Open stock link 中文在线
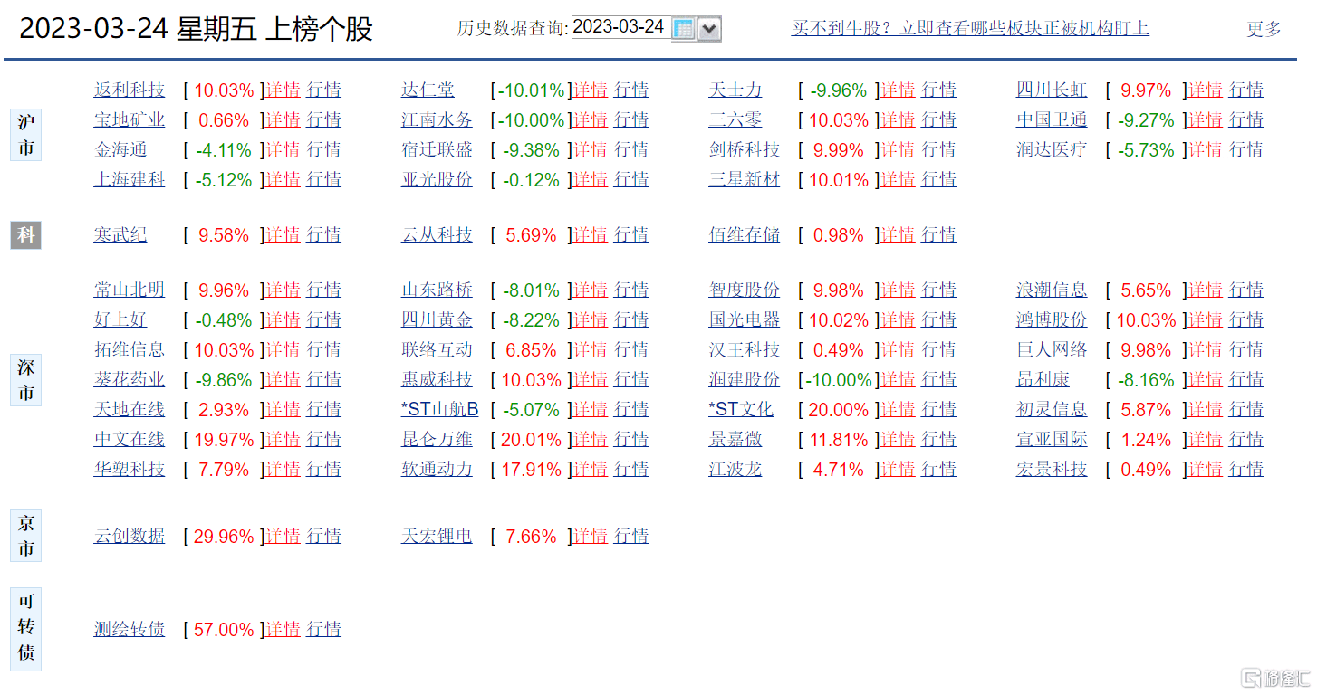Screen dimensions: 1317x695 130,440
